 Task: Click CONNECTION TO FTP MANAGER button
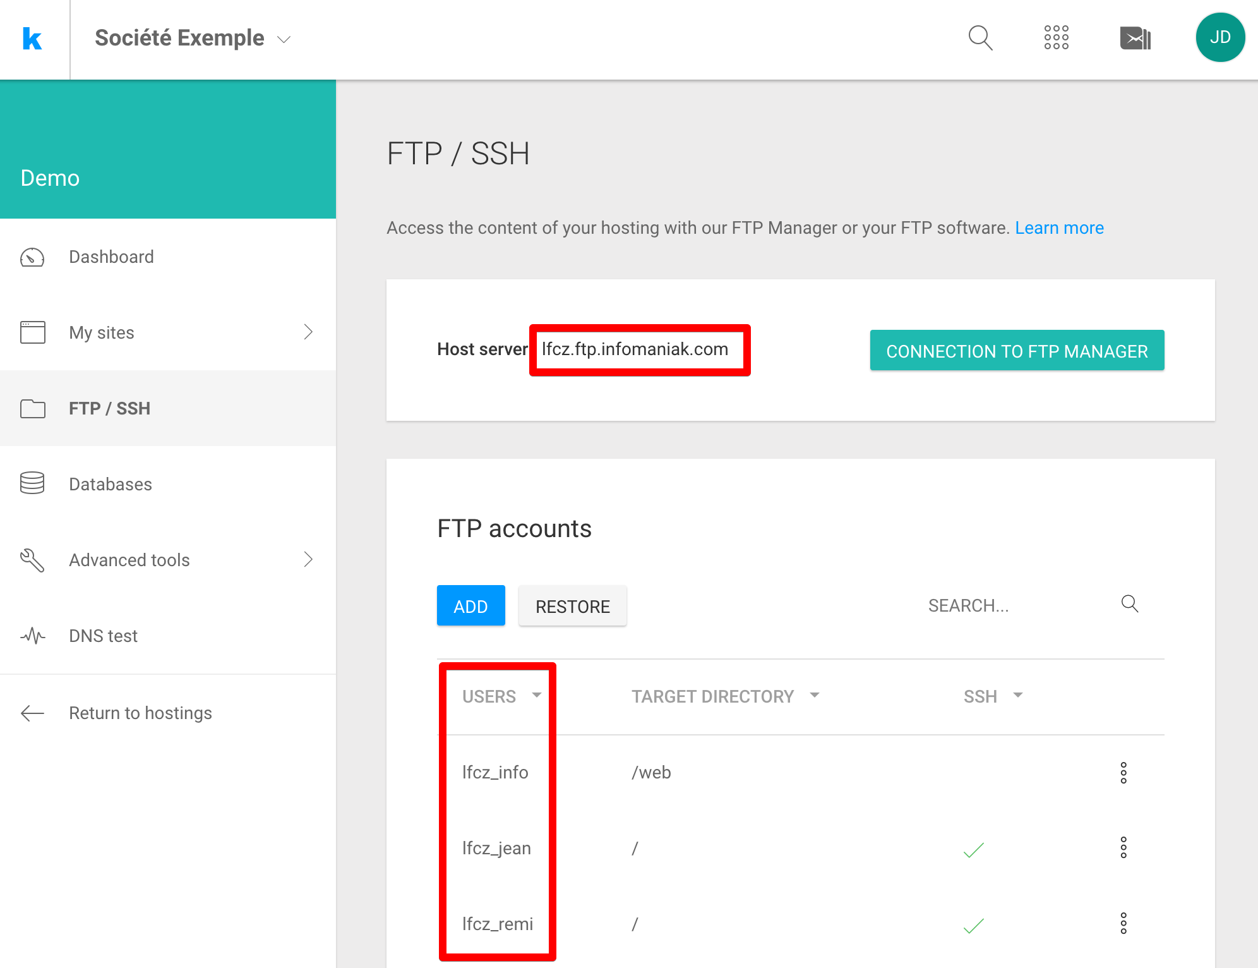(1017, 351)
